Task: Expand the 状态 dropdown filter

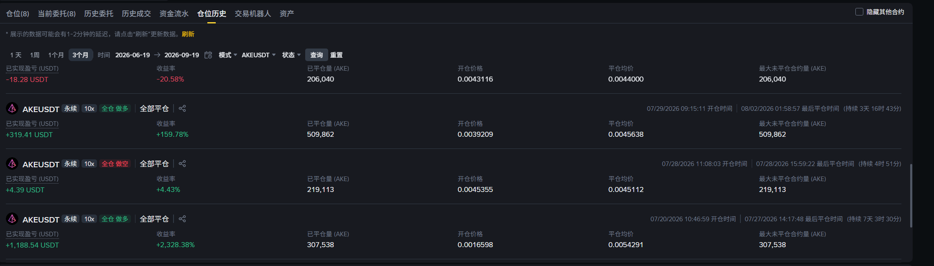Action: click(x=291, y=55)
